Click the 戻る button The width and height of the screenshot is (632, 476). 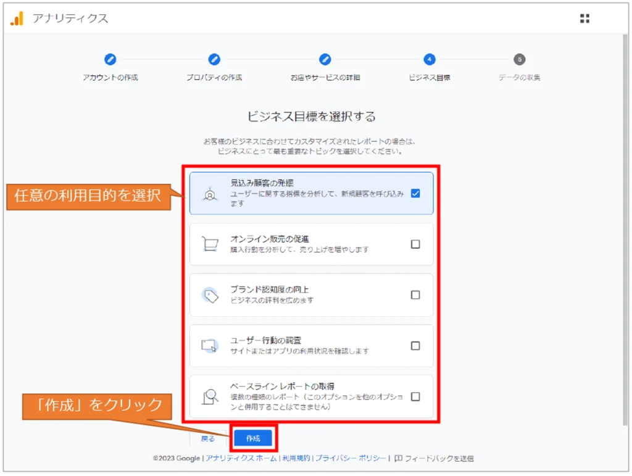coord(208,438)
